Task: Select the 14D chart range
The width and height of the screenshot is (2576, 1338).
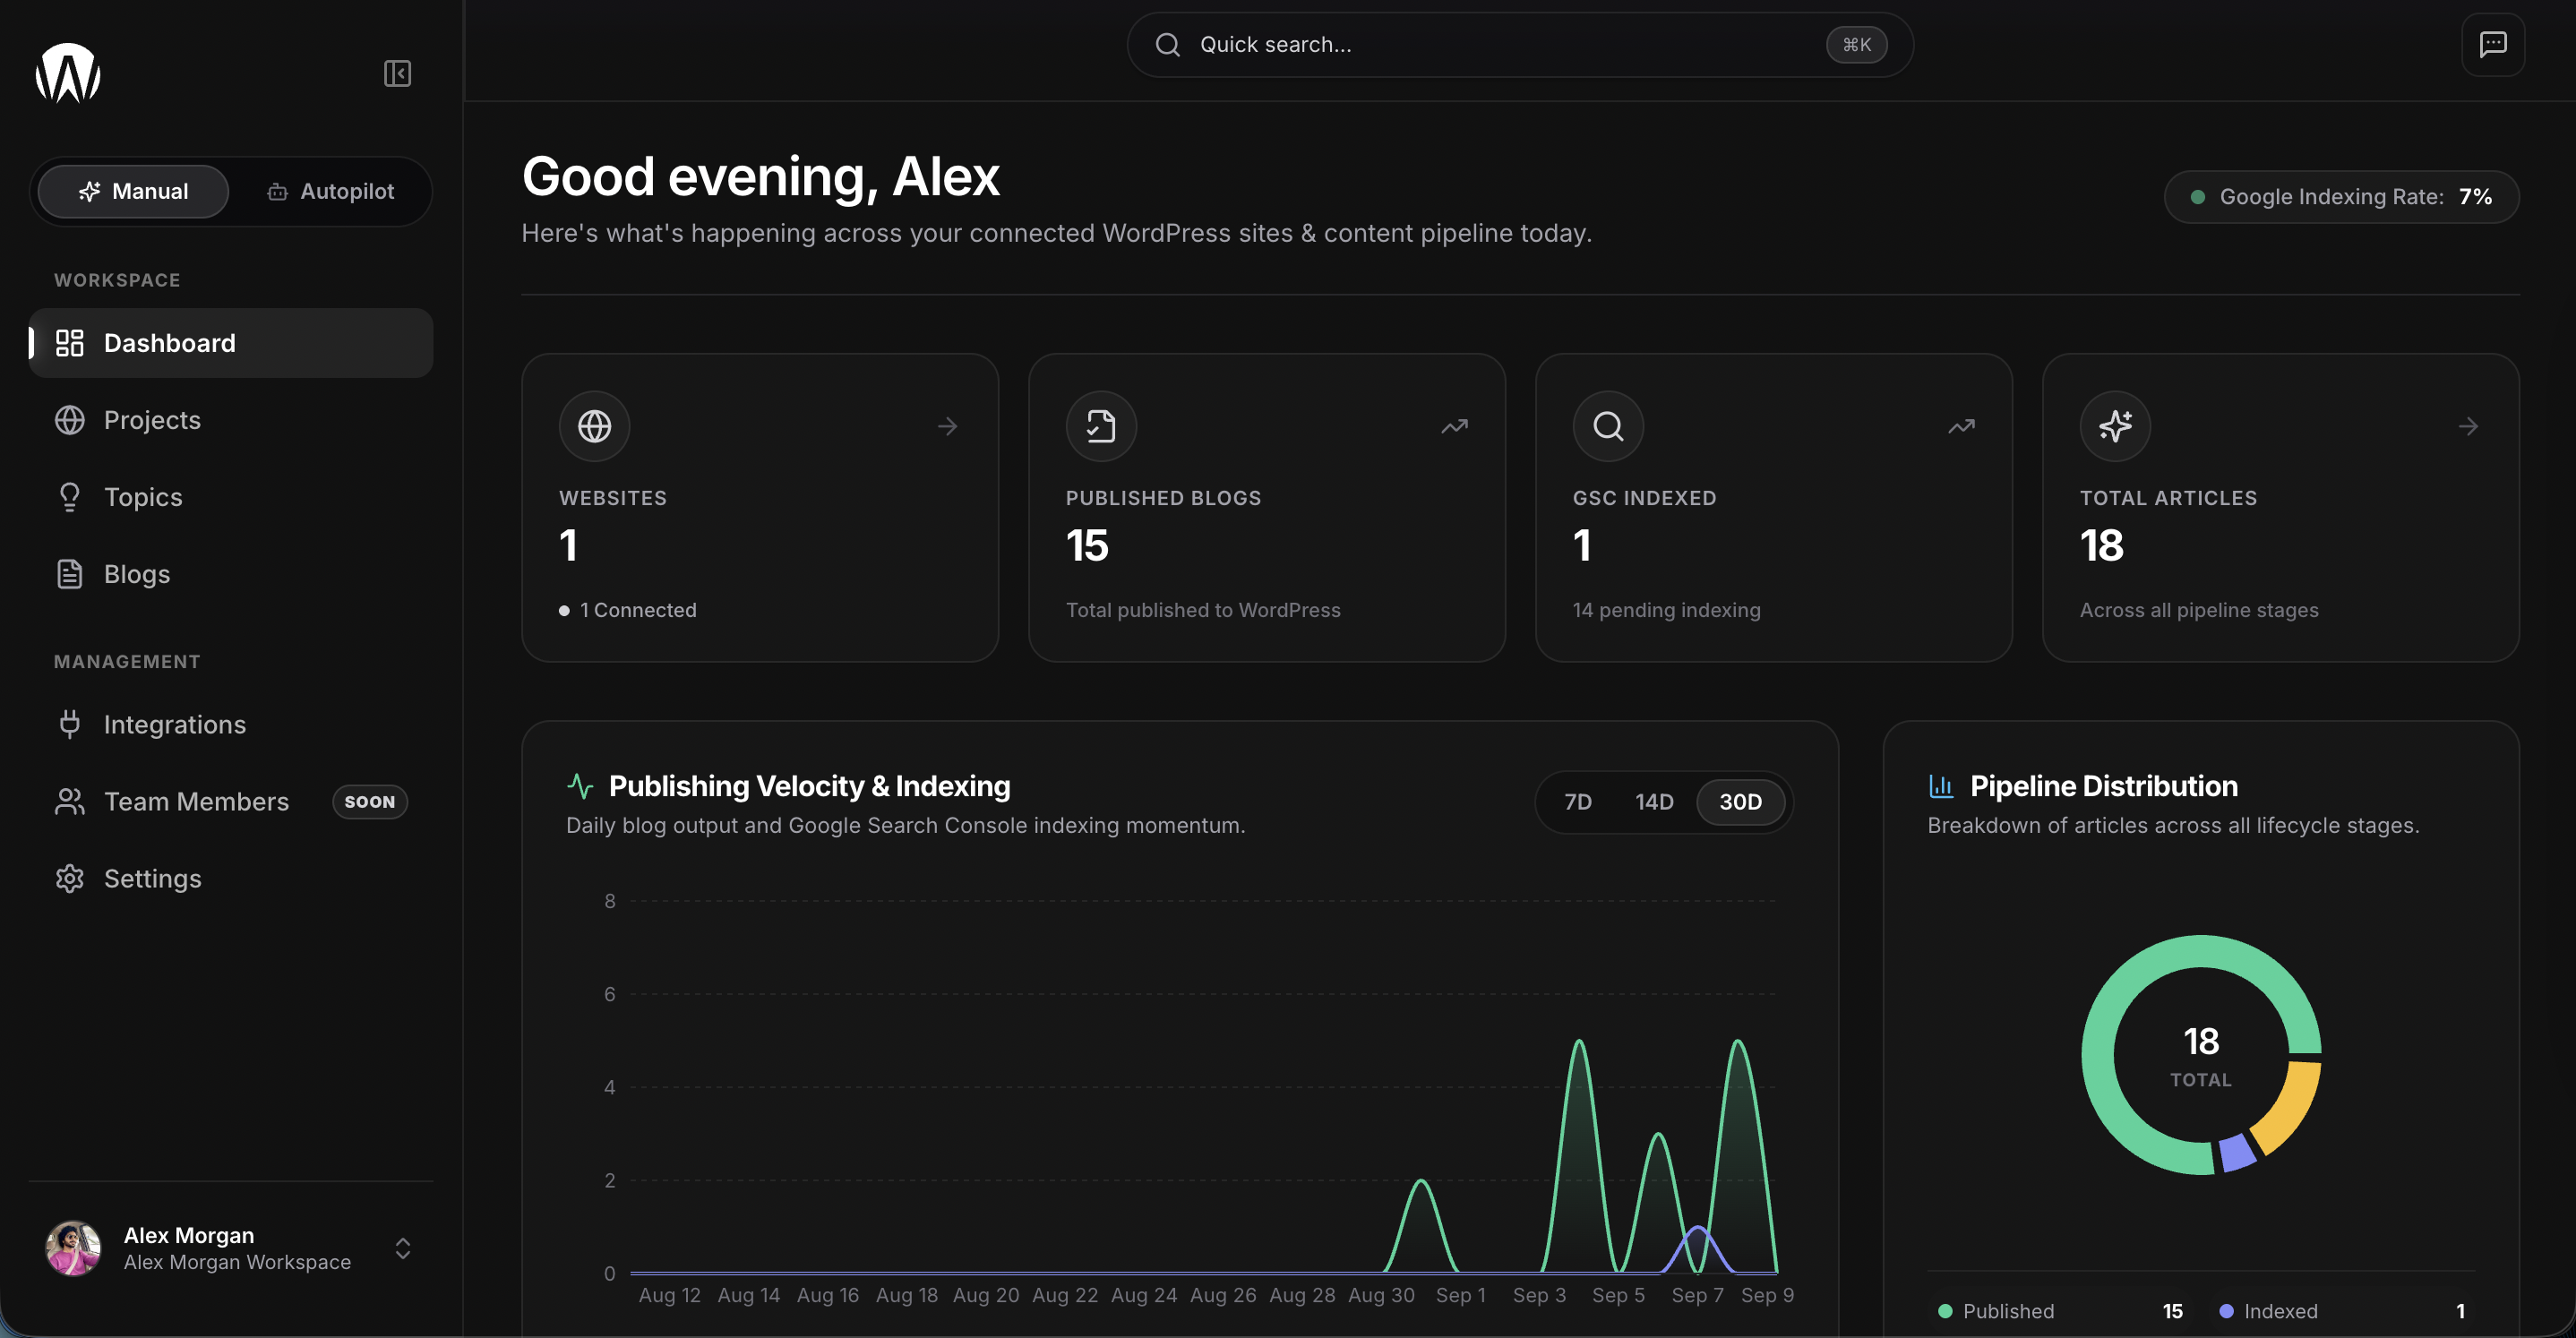Action: 1654,802
